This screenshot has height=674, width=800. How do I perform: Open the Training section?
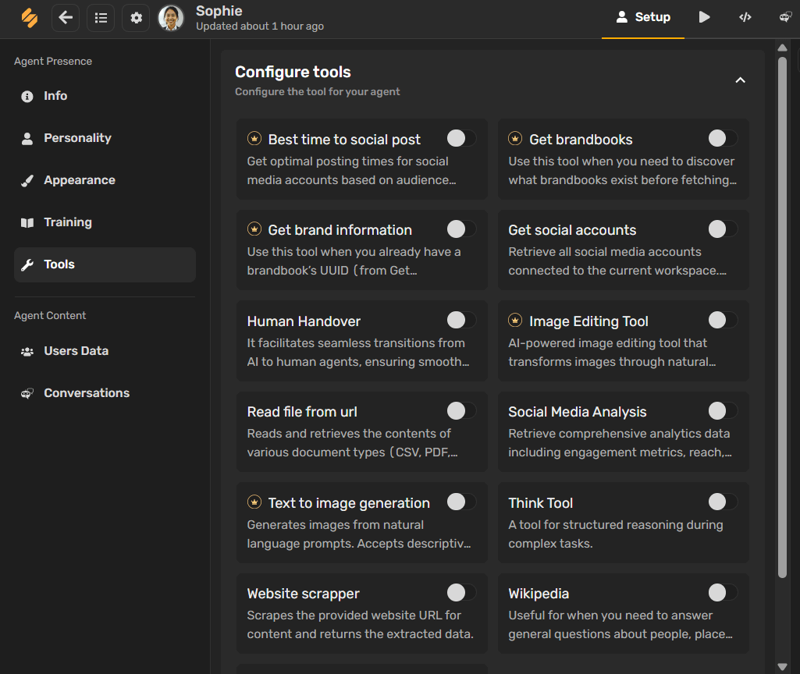(105, 222)
